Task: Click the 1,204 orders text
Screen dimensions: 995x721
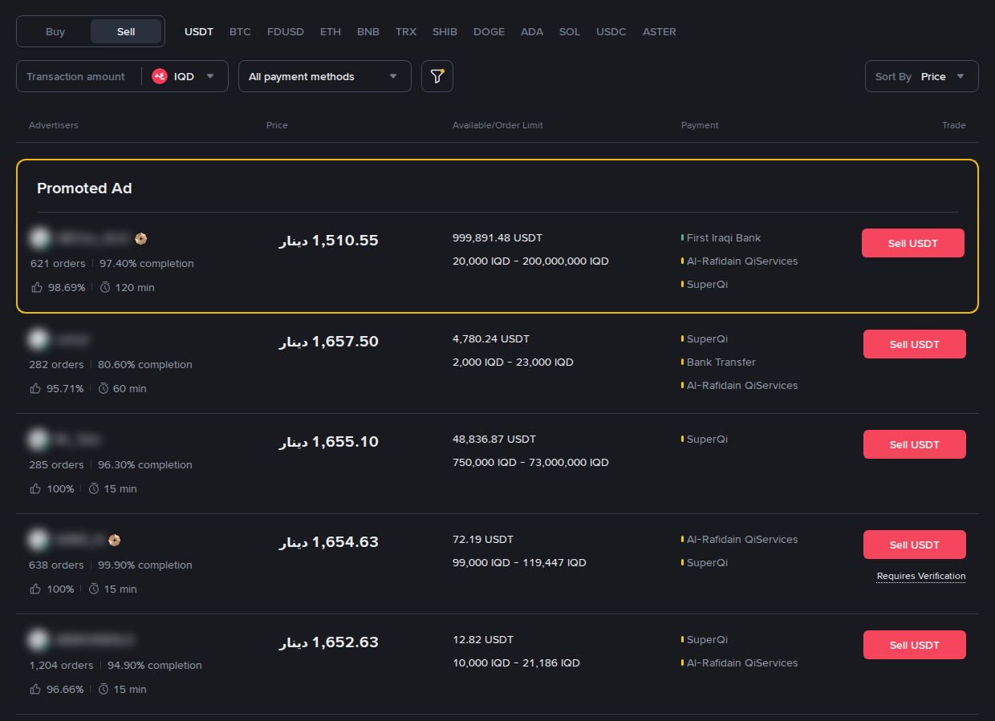Action: pyautogui.click(x=61, y=665)
